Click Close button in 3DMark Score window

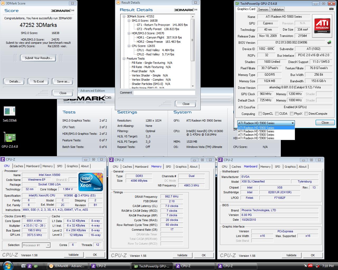[63, 93]
